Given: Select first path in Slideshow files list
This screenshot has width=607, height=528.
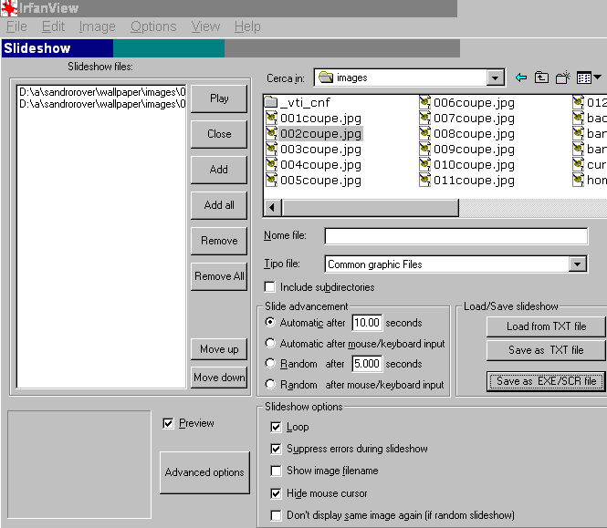Looking at the screenshot, I should pyautogui.click(x=102, y=92).
